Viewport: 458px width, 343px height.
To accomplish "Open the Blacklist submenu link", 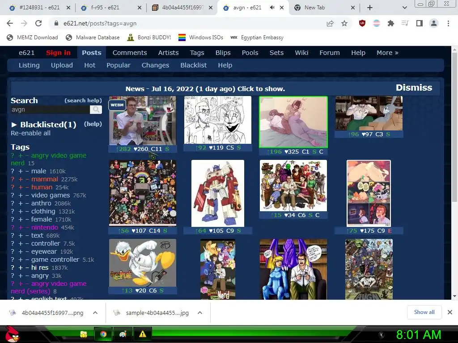I will (193, 65).
